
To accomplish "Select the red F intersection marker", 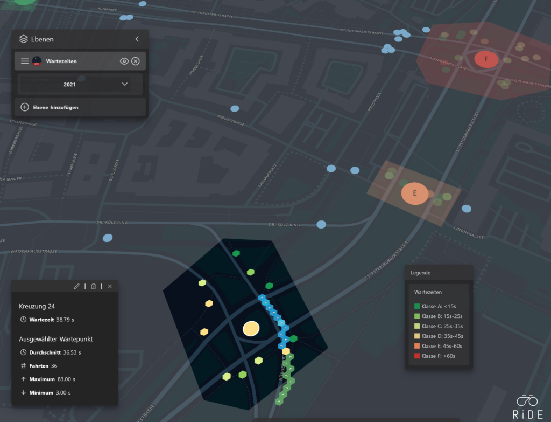I will click(x=486, y=59).
